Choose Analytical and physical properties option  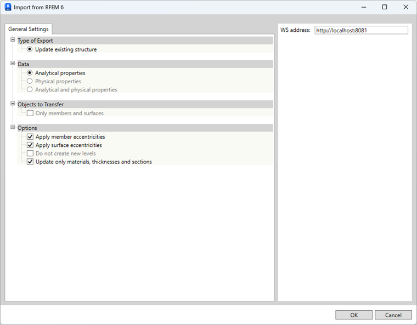coord(30,89)
